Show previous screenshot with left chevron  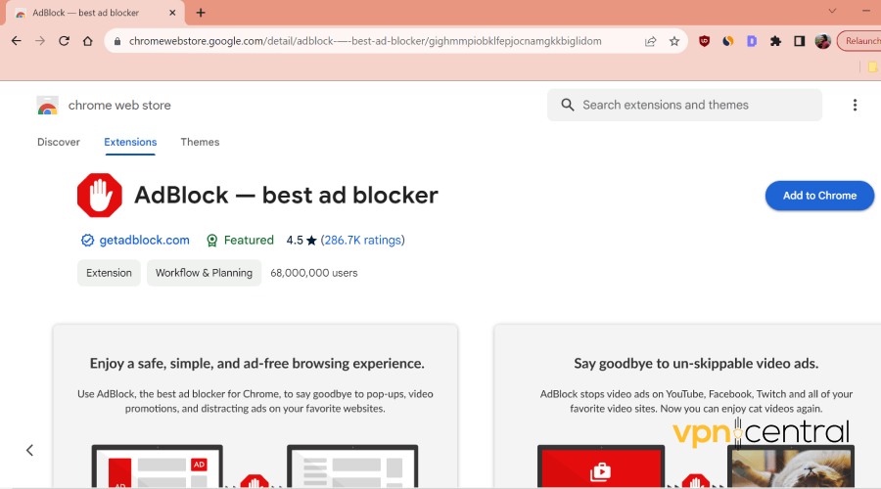pyautogui.click(x=29, y=450)
